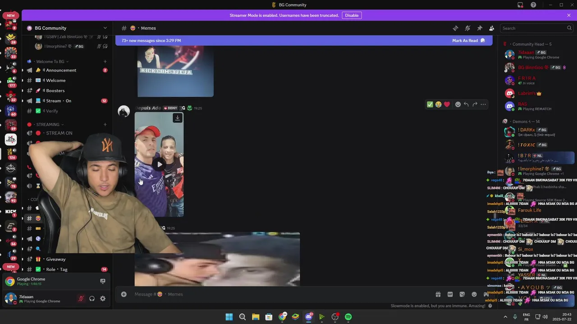This screenshot has width=577, height=324.
Task: Collapse the STREAMING category
Action: coord(48,125)
